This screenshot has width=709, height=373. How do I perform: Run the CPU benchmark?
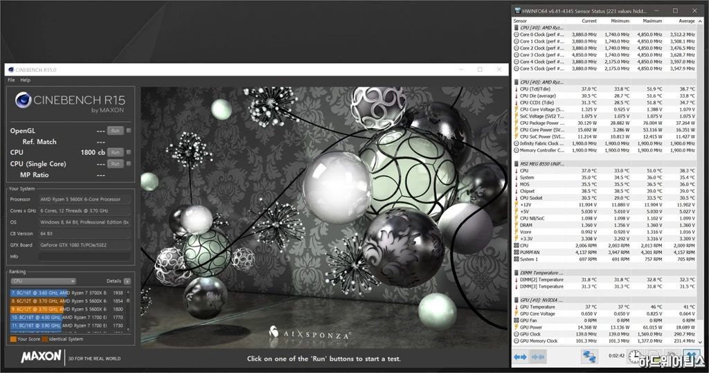point(116,152)
